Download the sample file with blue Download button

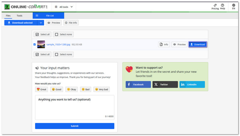pyautogui.click(x=197, y=44)
